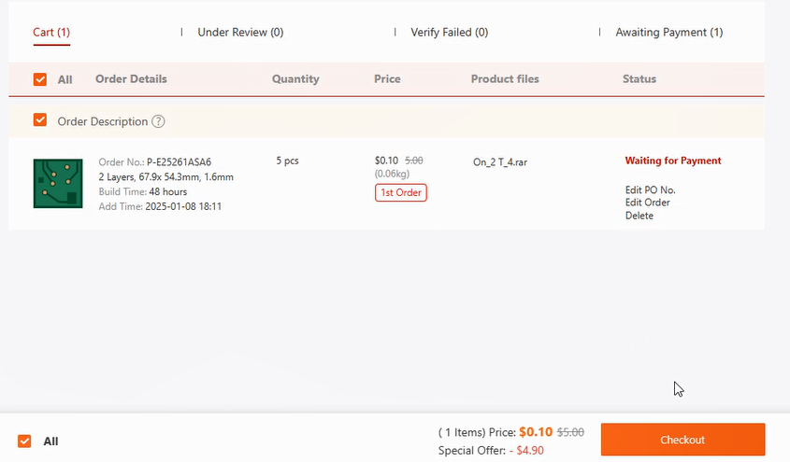Click the Quantity column header
This screenshot has height=462, width=790.
pyautogui.click(x=295, y=79)
